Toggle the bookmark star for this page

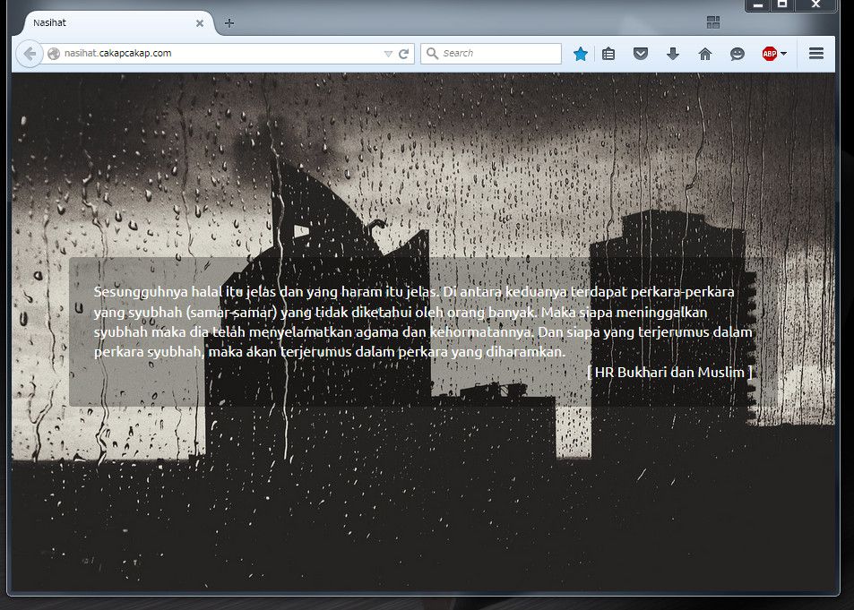(580, 54)
